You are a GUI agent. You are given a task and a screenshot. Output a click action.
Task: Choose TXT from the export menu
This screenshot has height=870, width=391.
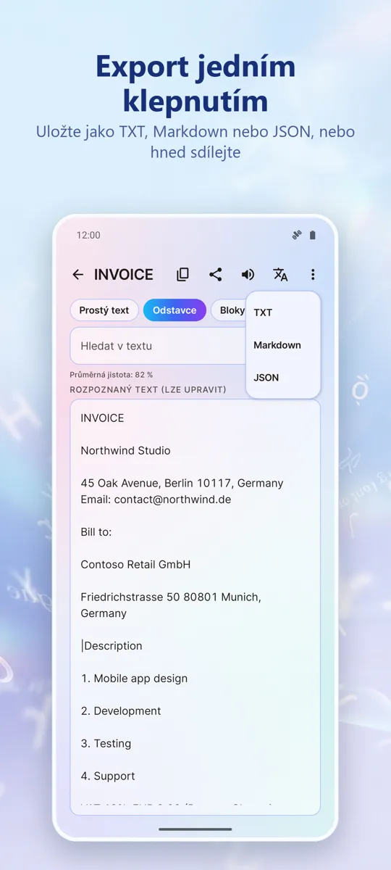(283, 312)
